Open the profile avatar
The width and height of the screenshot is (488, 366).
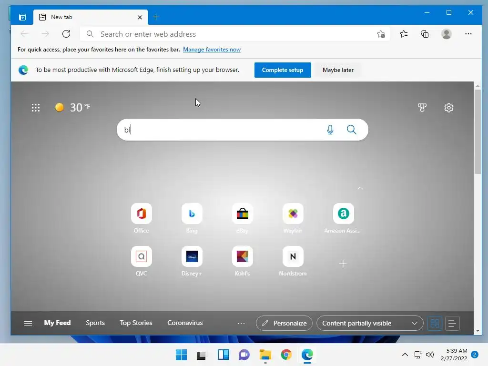[x=446, y=34]
